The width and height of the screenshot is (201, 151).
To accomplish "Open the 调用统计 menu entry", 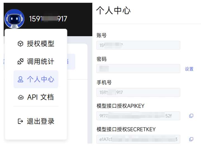I will coord(36,61).
